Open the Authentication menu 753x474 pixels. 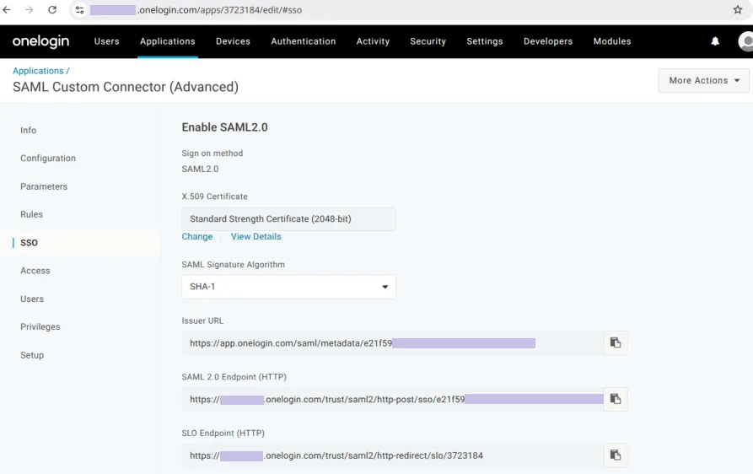[x=303, y=41]
